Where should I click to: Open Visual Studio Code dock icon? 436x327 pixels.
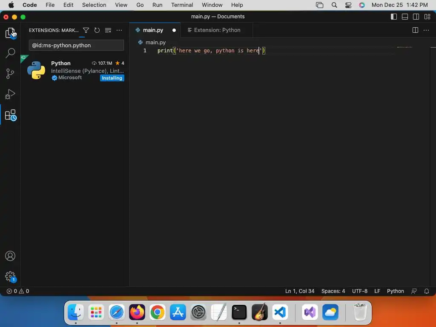(280, 312)
